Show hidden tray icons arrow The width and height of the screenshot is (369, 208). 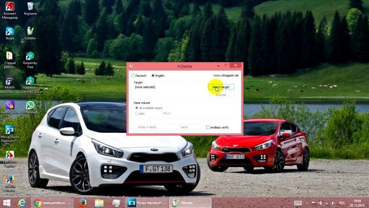pyautogui.click(x=307, y=203)
